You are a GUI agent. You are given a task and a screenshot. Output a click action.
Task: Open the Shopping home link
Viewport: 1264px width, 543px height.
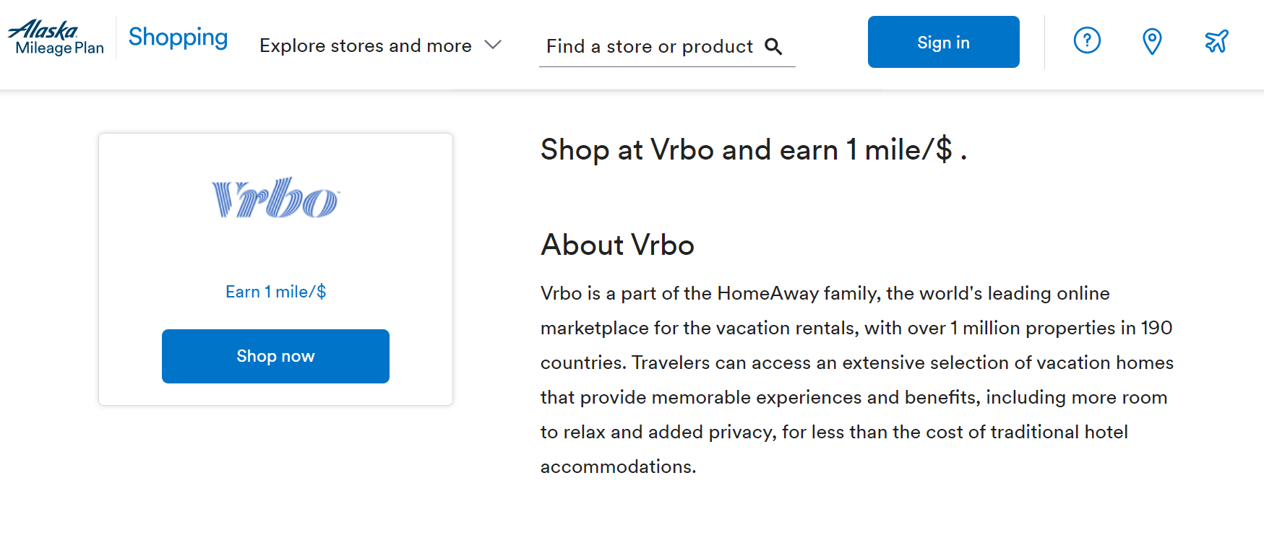[178, 37]
